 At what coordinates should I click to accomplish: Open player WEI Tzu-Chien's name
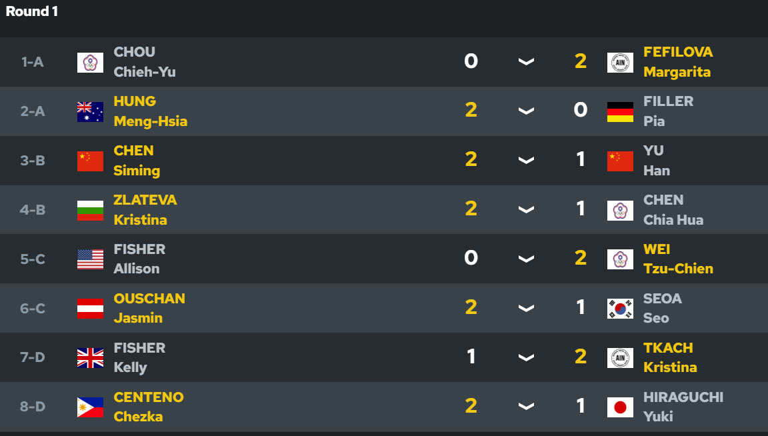coord(679,259)
